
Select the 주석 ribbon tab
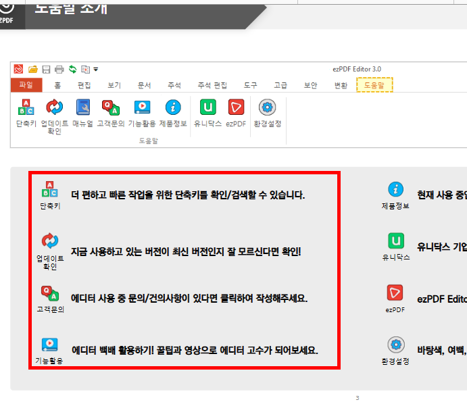click(x=174, y=85)
